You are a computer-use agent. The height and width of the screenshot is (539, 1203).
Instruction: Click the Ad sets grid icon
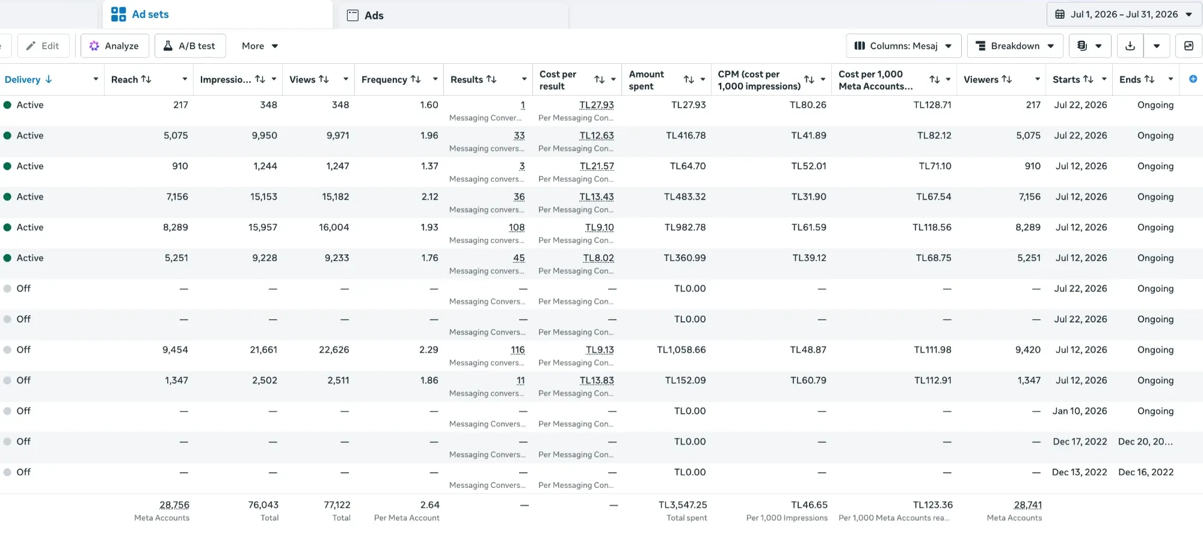pyautogui.click(x=118, y=14)
